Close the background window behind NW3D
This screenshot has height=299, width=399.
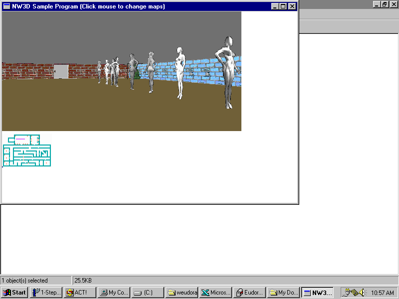[394, 4]
